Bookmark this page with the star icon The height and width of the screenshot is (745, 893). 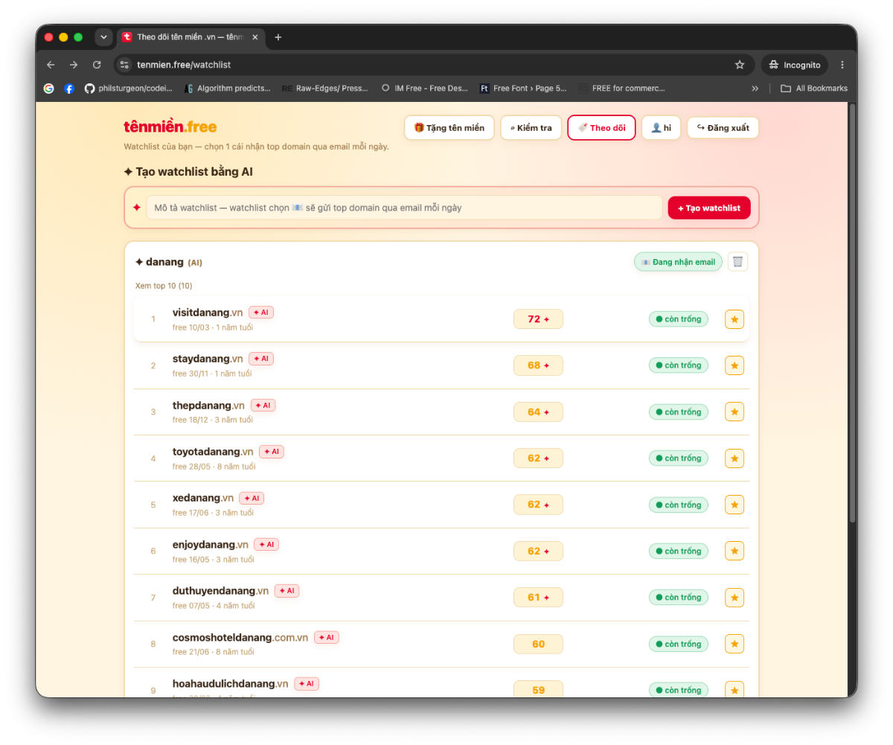pos(740,65)
